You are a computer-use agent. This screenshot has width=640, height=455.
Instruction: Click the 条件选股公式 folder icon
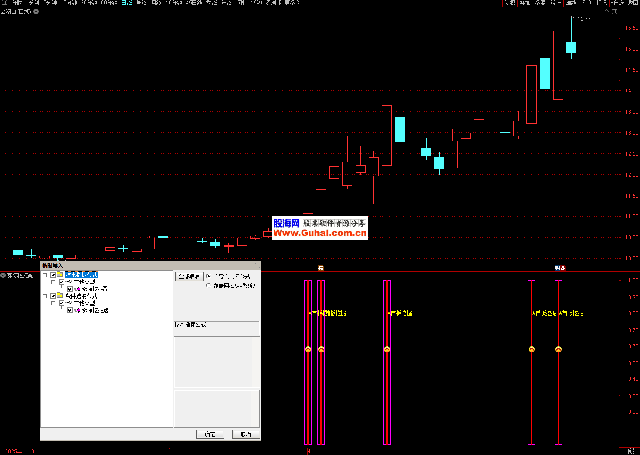tap(60, 296)
